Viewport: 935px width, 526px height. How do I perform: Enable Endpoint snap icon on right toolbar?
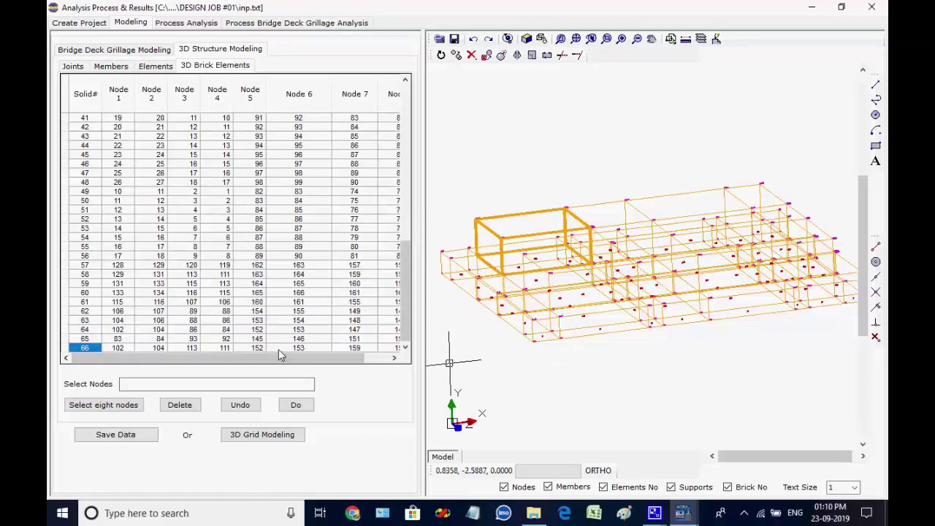(875, 246)
